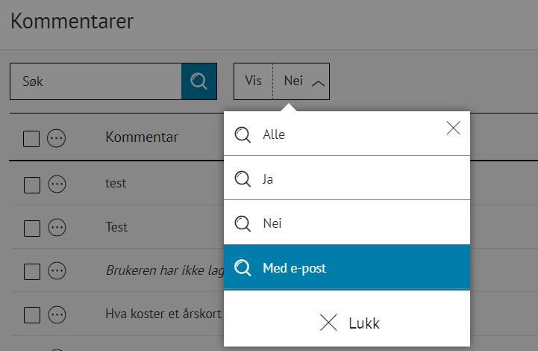538x351 pixels.
Task: Check the box for lowercase 'test' comment
Action: point(31,184)
